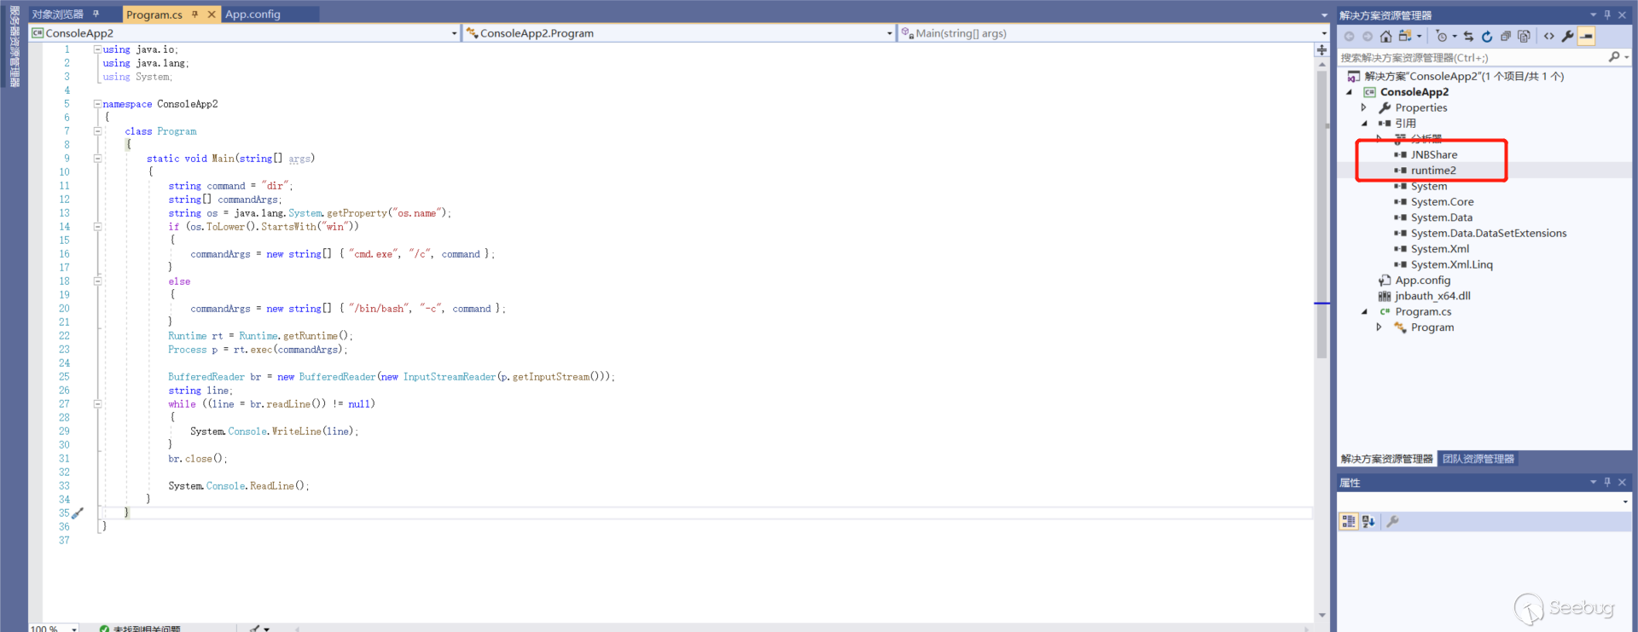
Task: Open window options menu for 属性 panel
Action: 1593,482
